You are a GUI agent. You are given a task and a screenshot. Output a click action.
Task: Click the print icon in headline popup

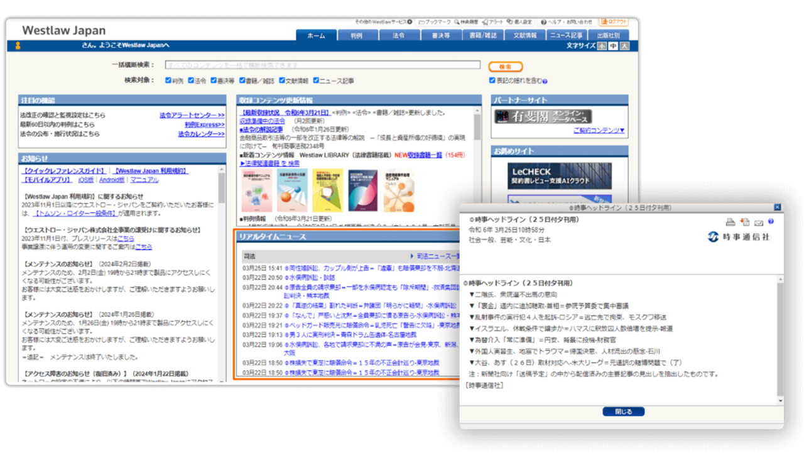(x=730, y=222)
